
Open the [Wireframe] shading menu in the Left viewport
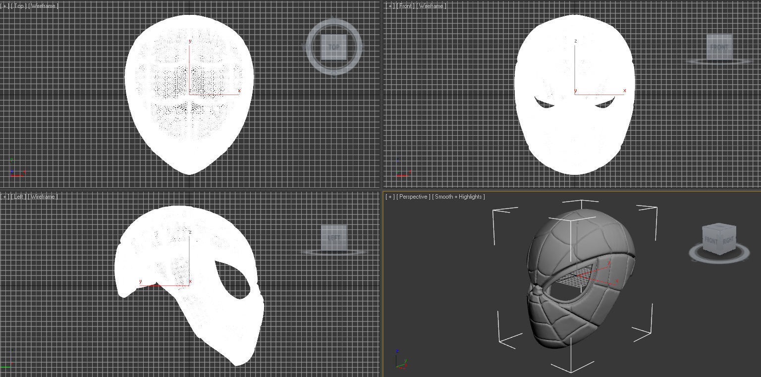point(43,197)
